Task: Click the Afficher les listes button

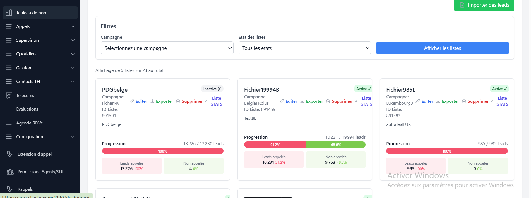Action: [x=442, y=48]
